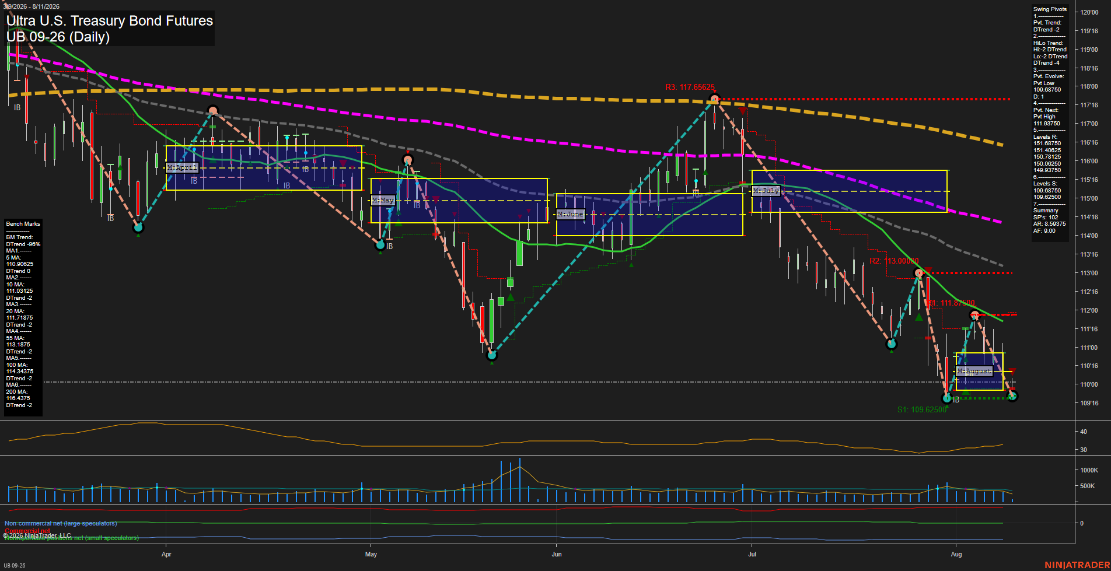Select the M-July monthly range label
The width and height of the screenshot is (1111, 571).
click(766, 191)
